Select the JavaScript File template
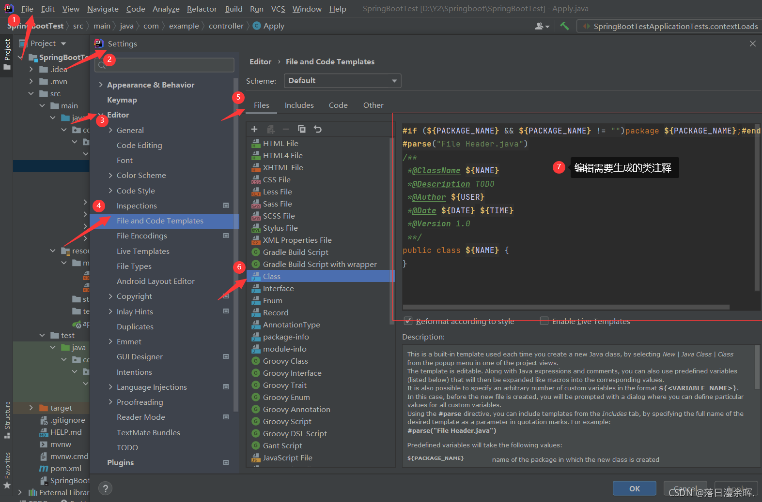This screenshot has height=502, width=762. click(287, 458)
